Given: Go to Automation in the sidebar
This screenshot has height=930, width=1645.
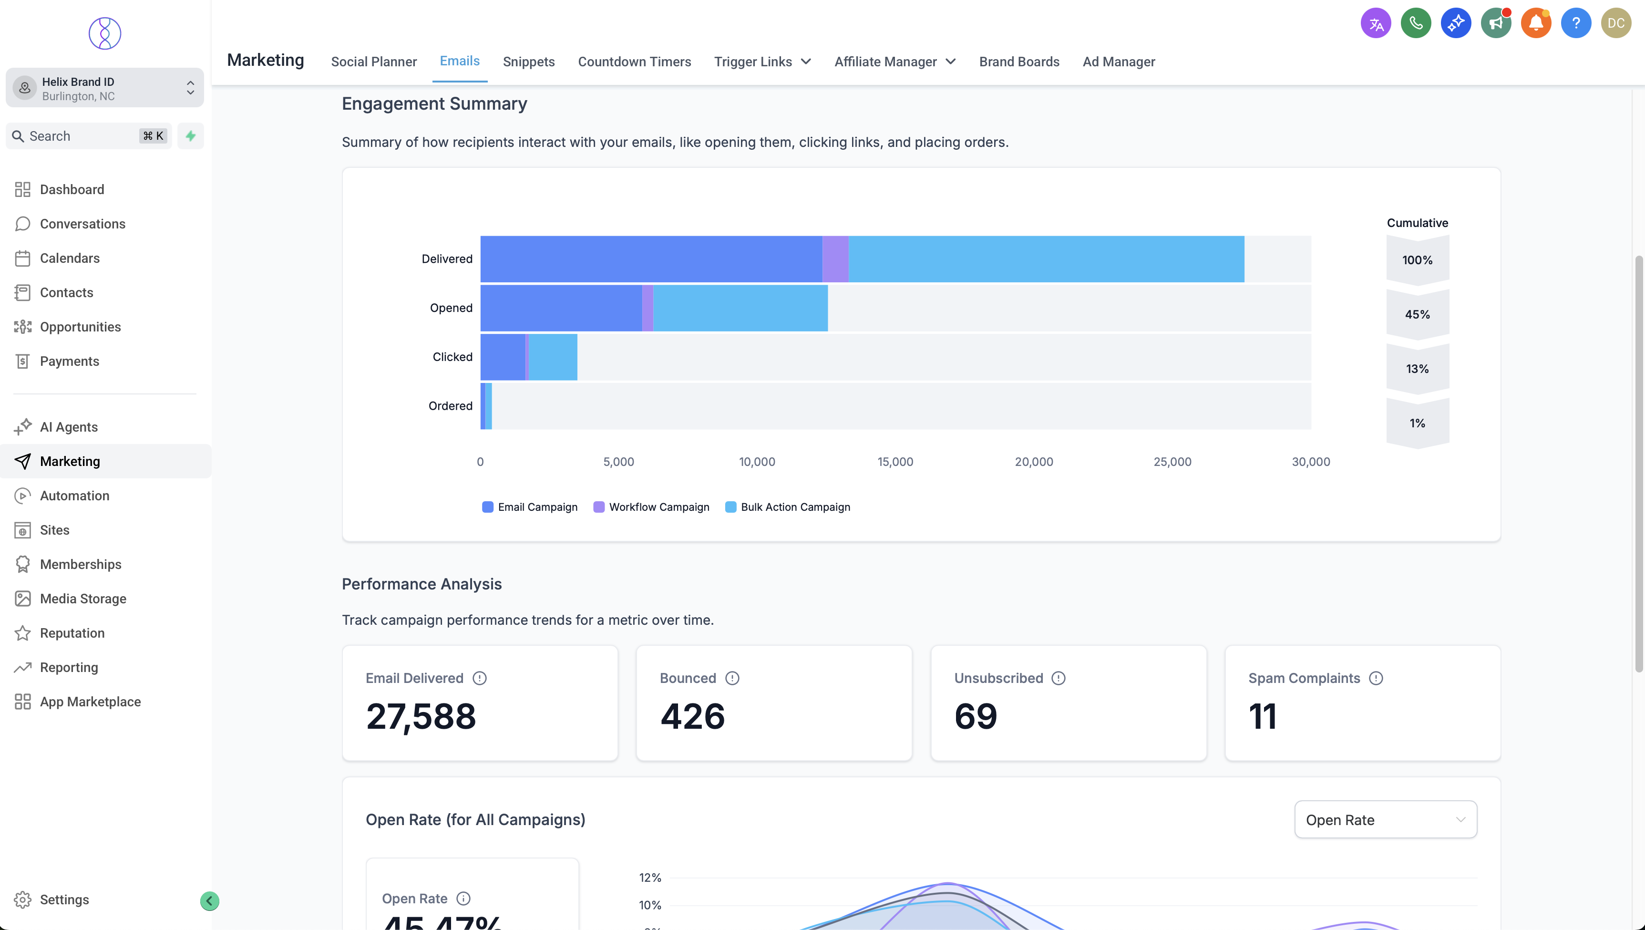Looking at the screenshot, I should click(x=74, y=496).
